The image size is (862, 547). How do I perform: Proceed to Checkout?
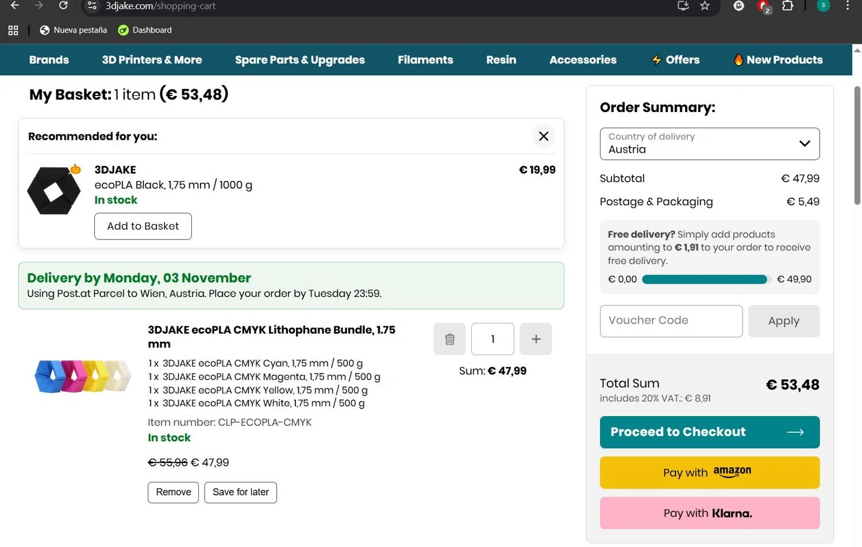(x=710, y=432)
